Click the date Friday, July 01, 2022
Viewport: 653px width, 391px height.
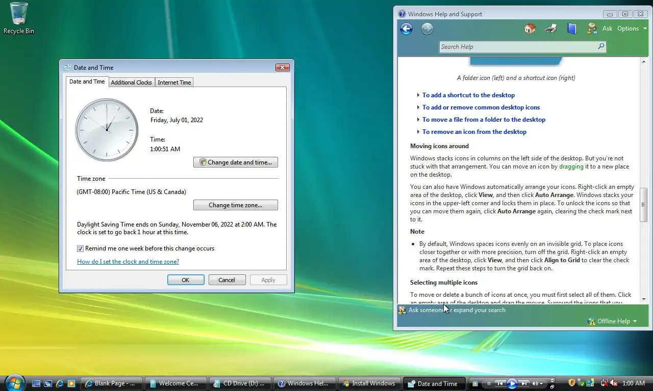[177, 120]
